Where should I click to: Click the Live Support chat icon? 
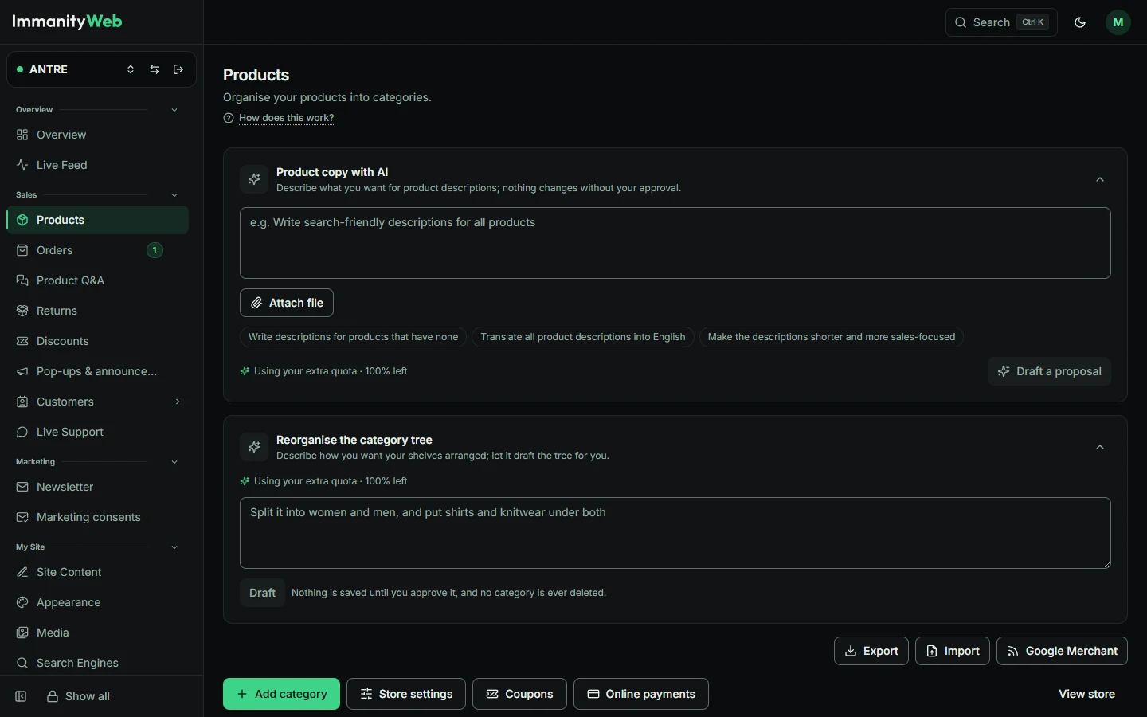pos(22,432)
